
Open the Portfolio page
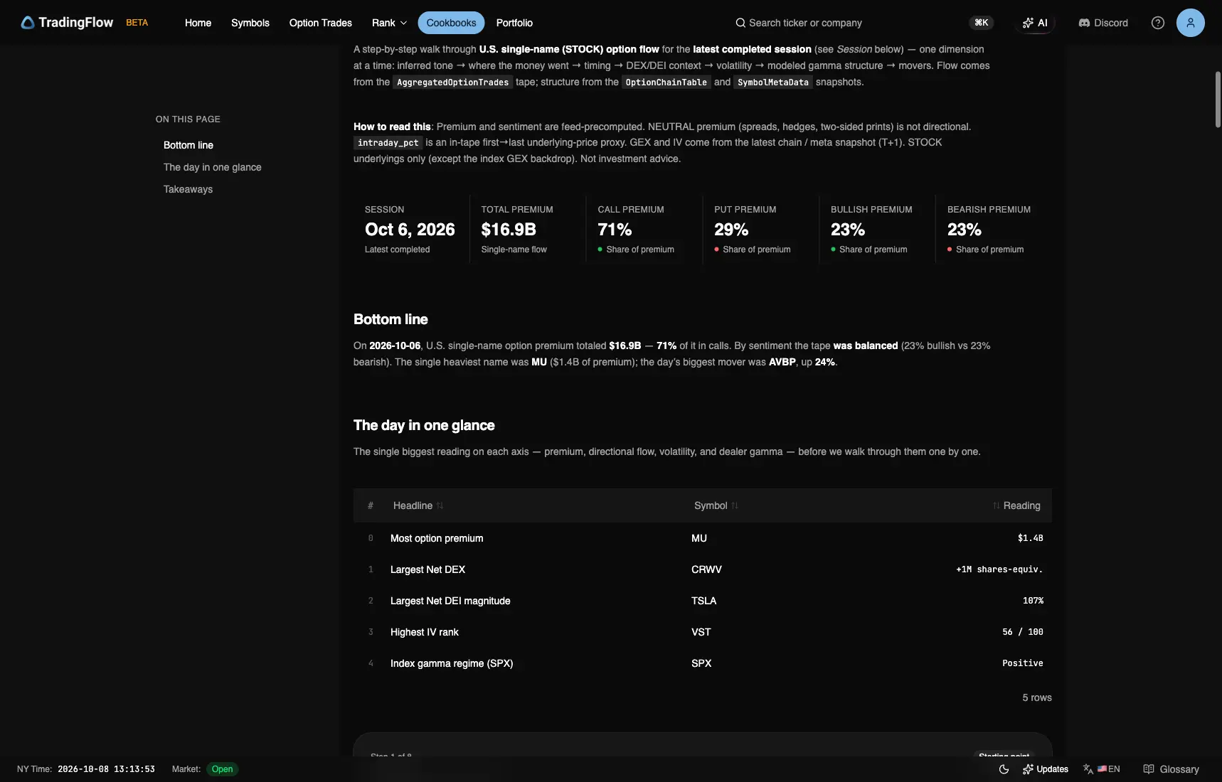514,23
